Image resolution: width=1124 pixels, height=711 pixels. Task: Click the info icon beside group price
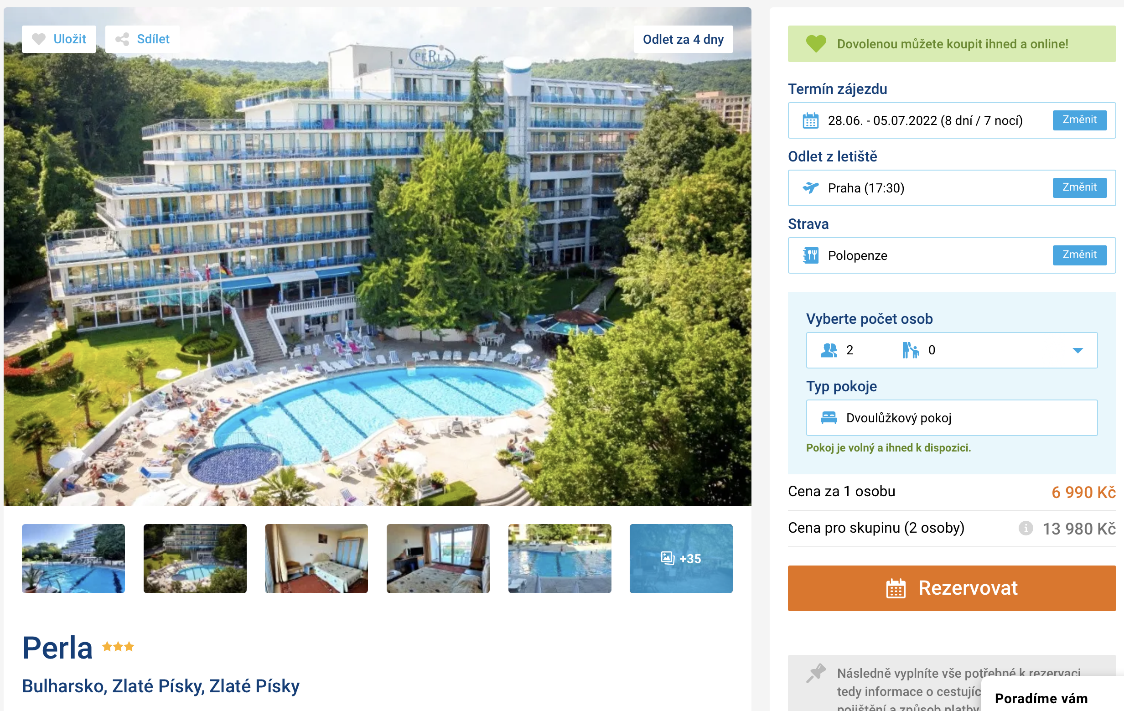1026,528
